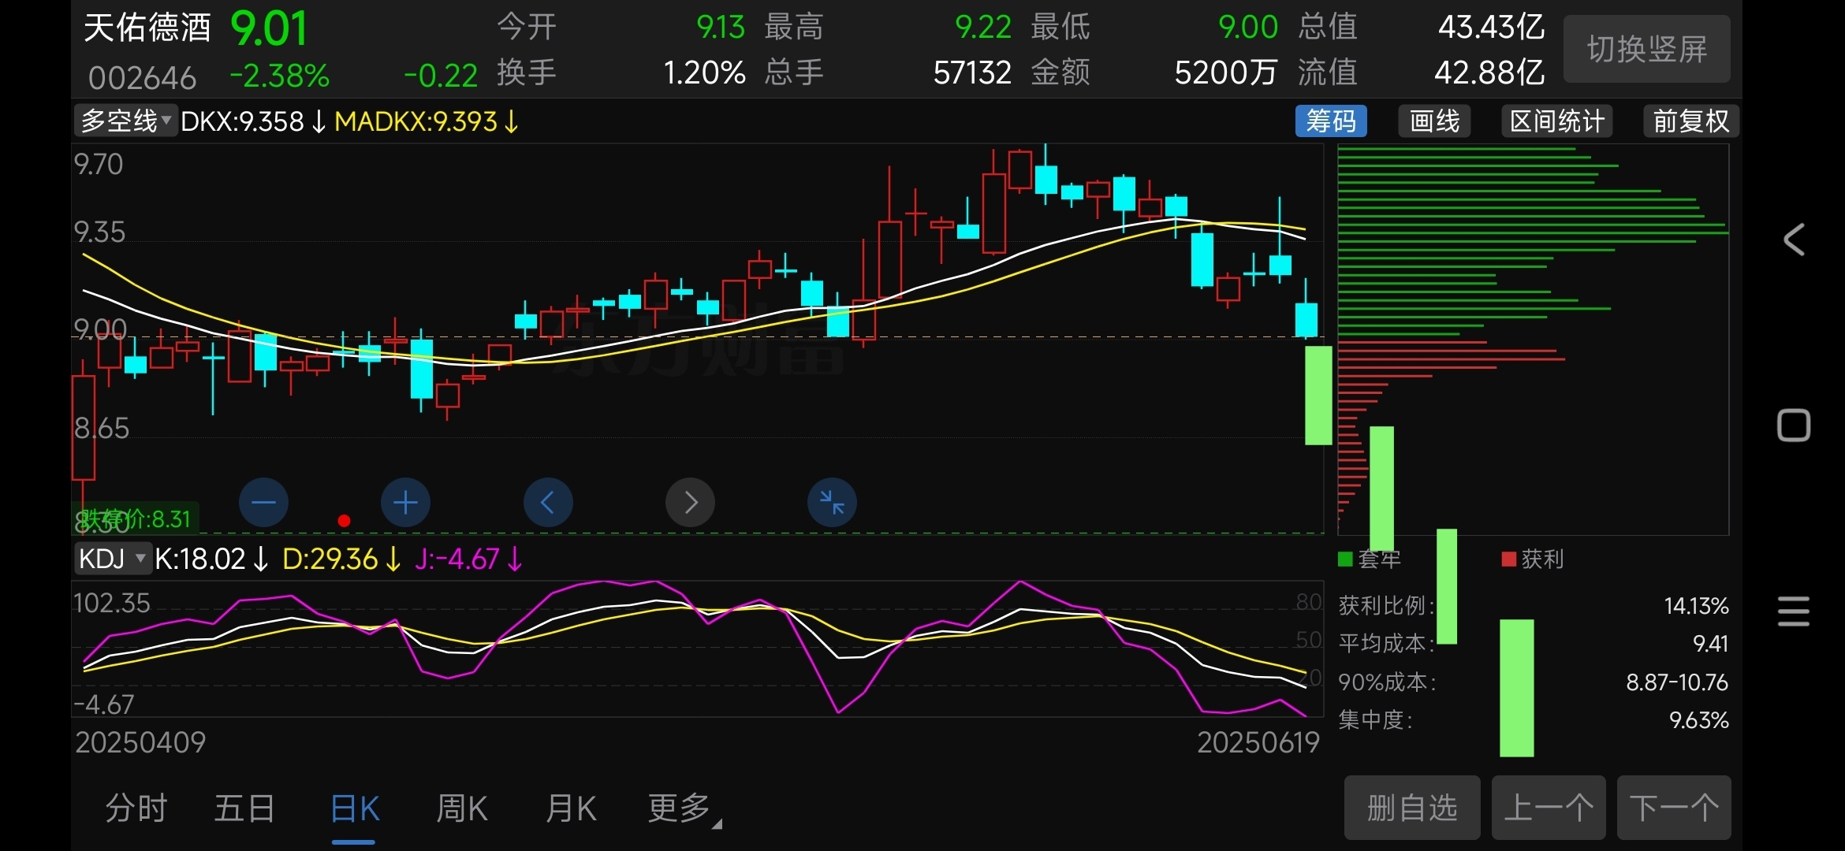The width and height of the screenshot is (1845, 851).
Task: Tap the 换手 rate 1.20%
Action: pos(705,72)
